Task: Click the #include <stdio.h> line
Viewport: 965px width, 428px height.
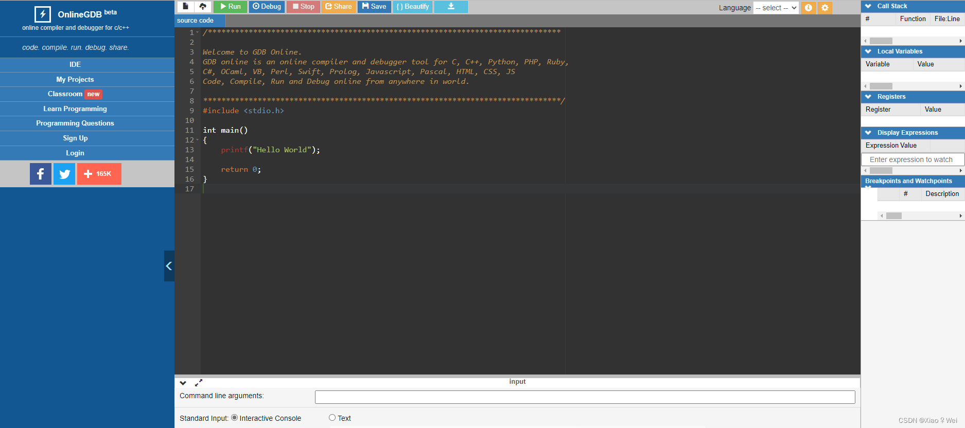Action: coord(243,111)
